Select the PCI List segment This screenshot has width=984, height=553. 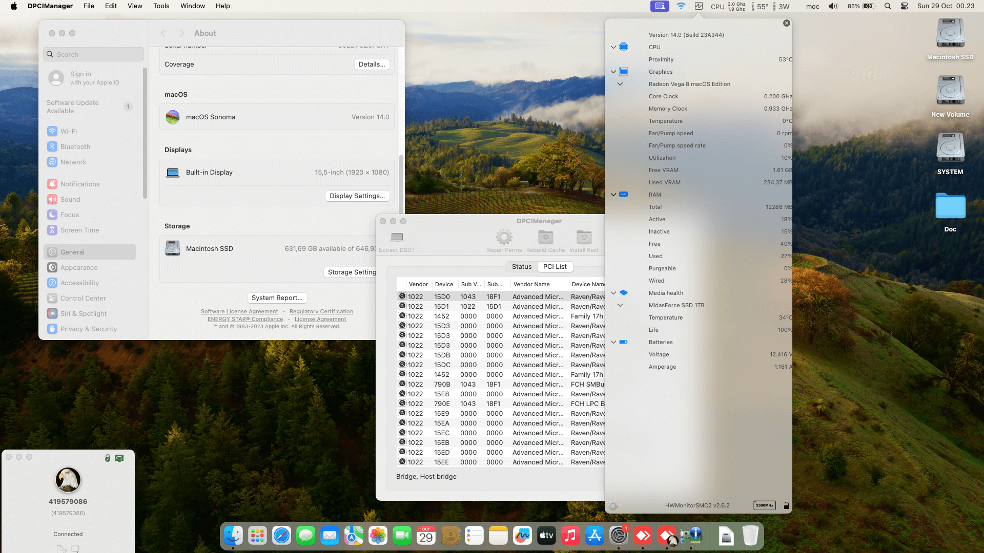pos(555,267)
